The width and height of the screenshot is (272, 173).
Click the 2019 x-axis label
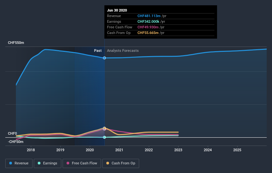tap(60, 150)
